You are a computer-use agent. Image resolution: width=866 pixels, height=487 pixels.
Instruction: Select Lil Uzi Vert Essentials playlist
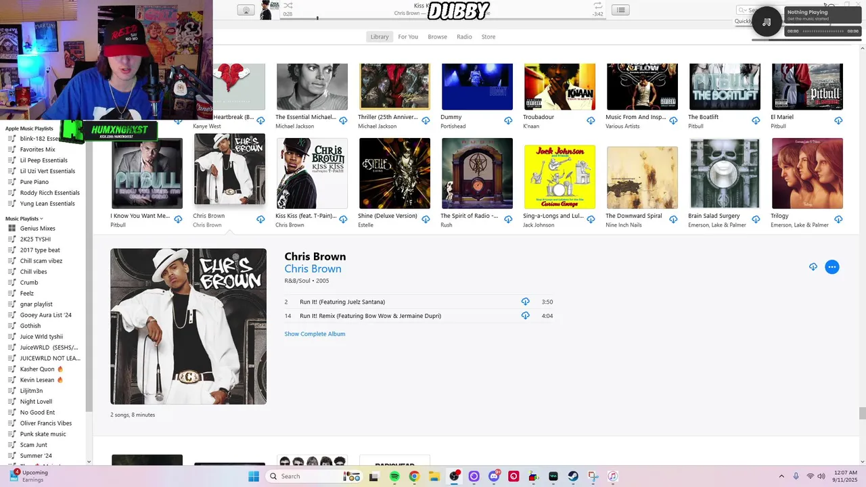pyautogui.click(x=47, y=171)
